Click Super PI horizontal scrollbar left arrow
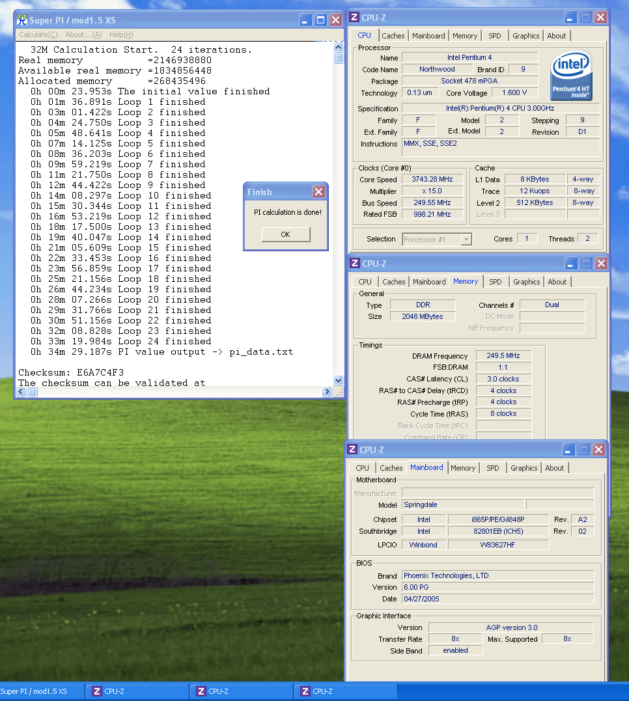Image resolution: width=629 pixels, height=701 pixels. tap(21, 392)
